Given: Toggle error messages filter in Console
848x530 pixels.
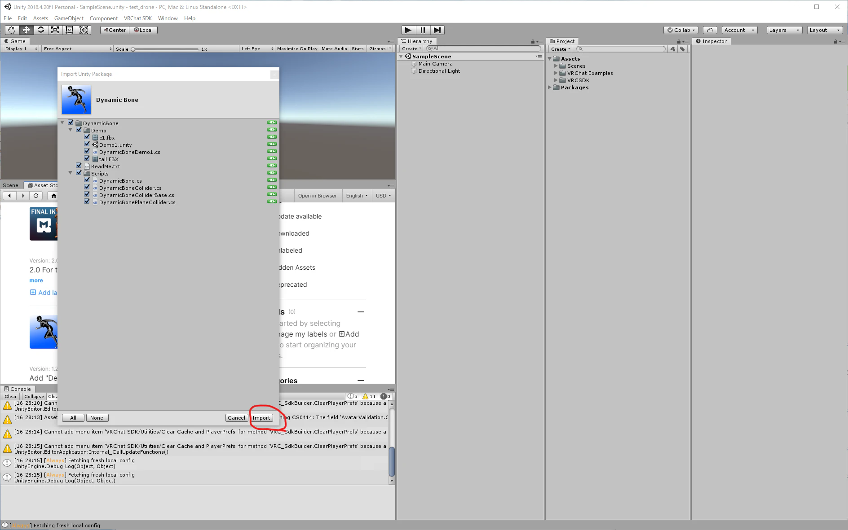Looking at the screenshot, I should click(x=385, y=396).
